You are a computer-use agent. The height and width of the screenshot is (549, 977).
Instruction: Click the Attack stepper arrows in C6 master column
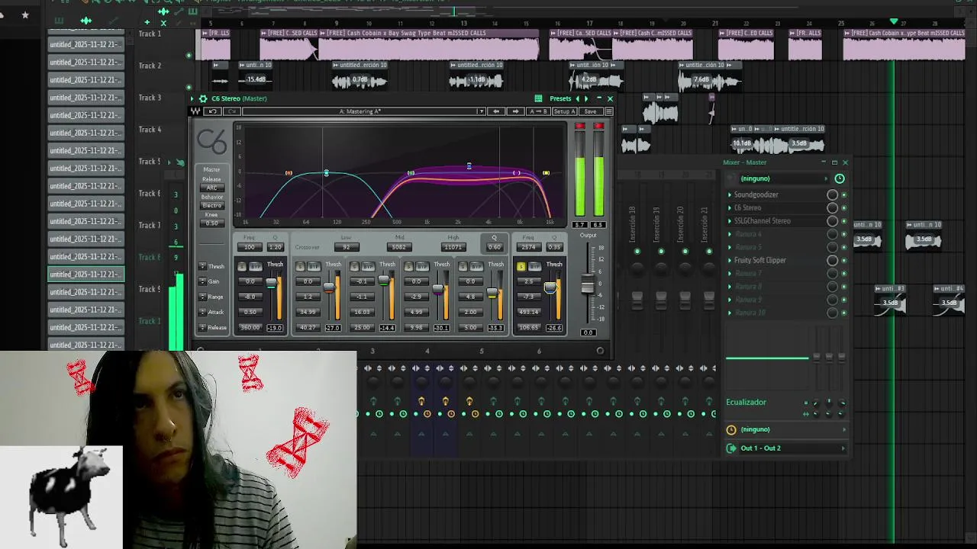pos(202,312)
